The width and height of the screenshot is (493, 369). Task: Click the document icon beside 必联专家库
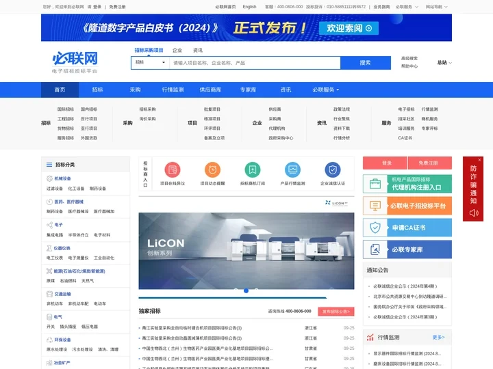[x=375, y=249]
